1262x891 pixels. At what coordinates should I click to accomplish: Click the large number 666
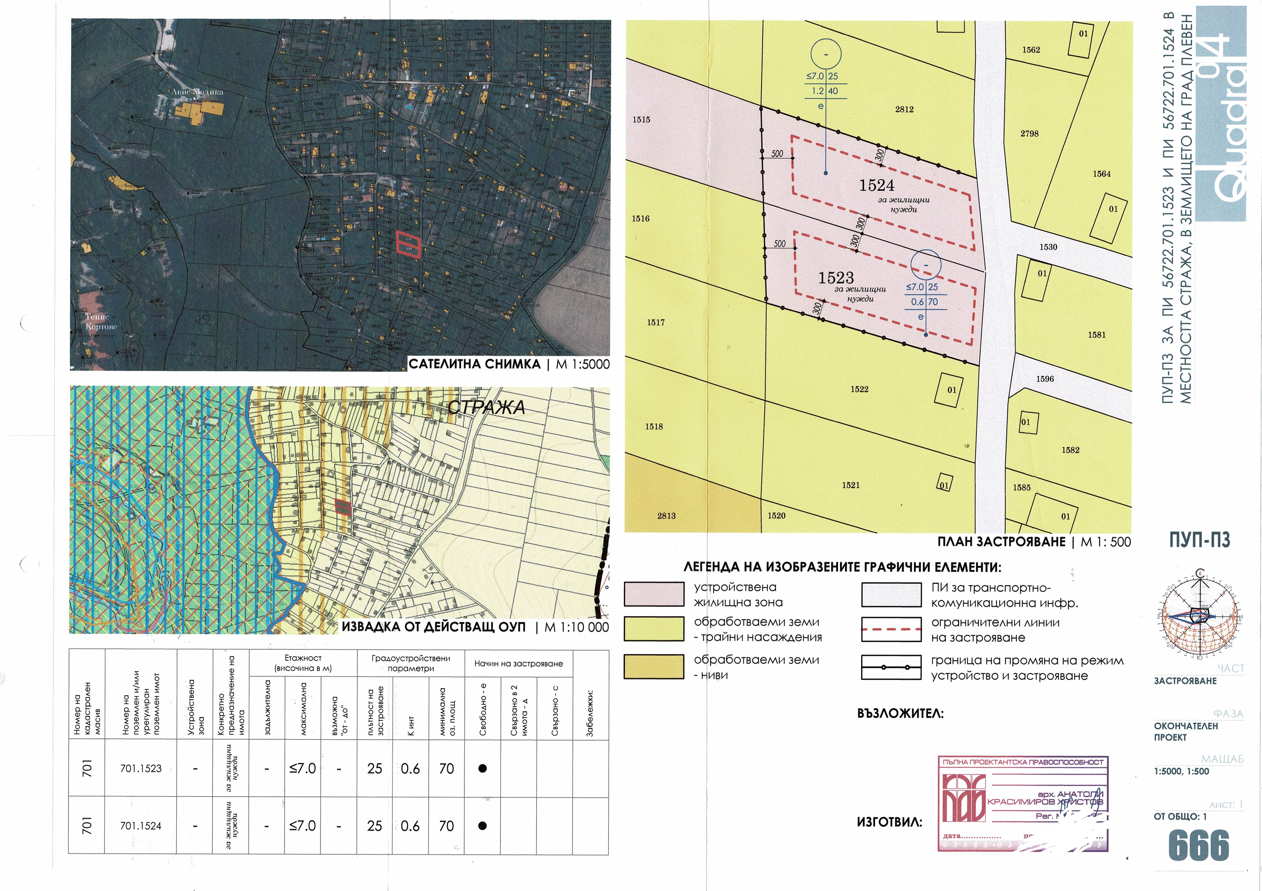click(x=1199, y=845)
